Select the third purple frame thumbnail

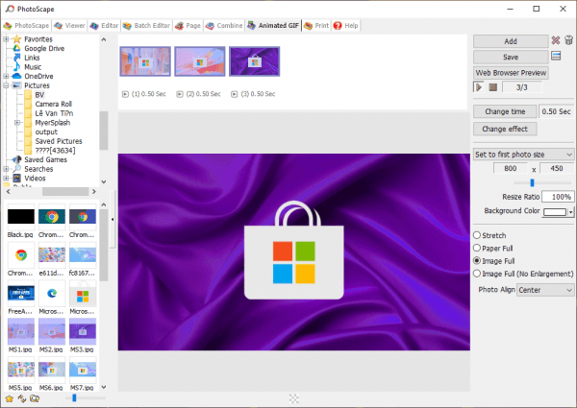(x=254, y=61)
